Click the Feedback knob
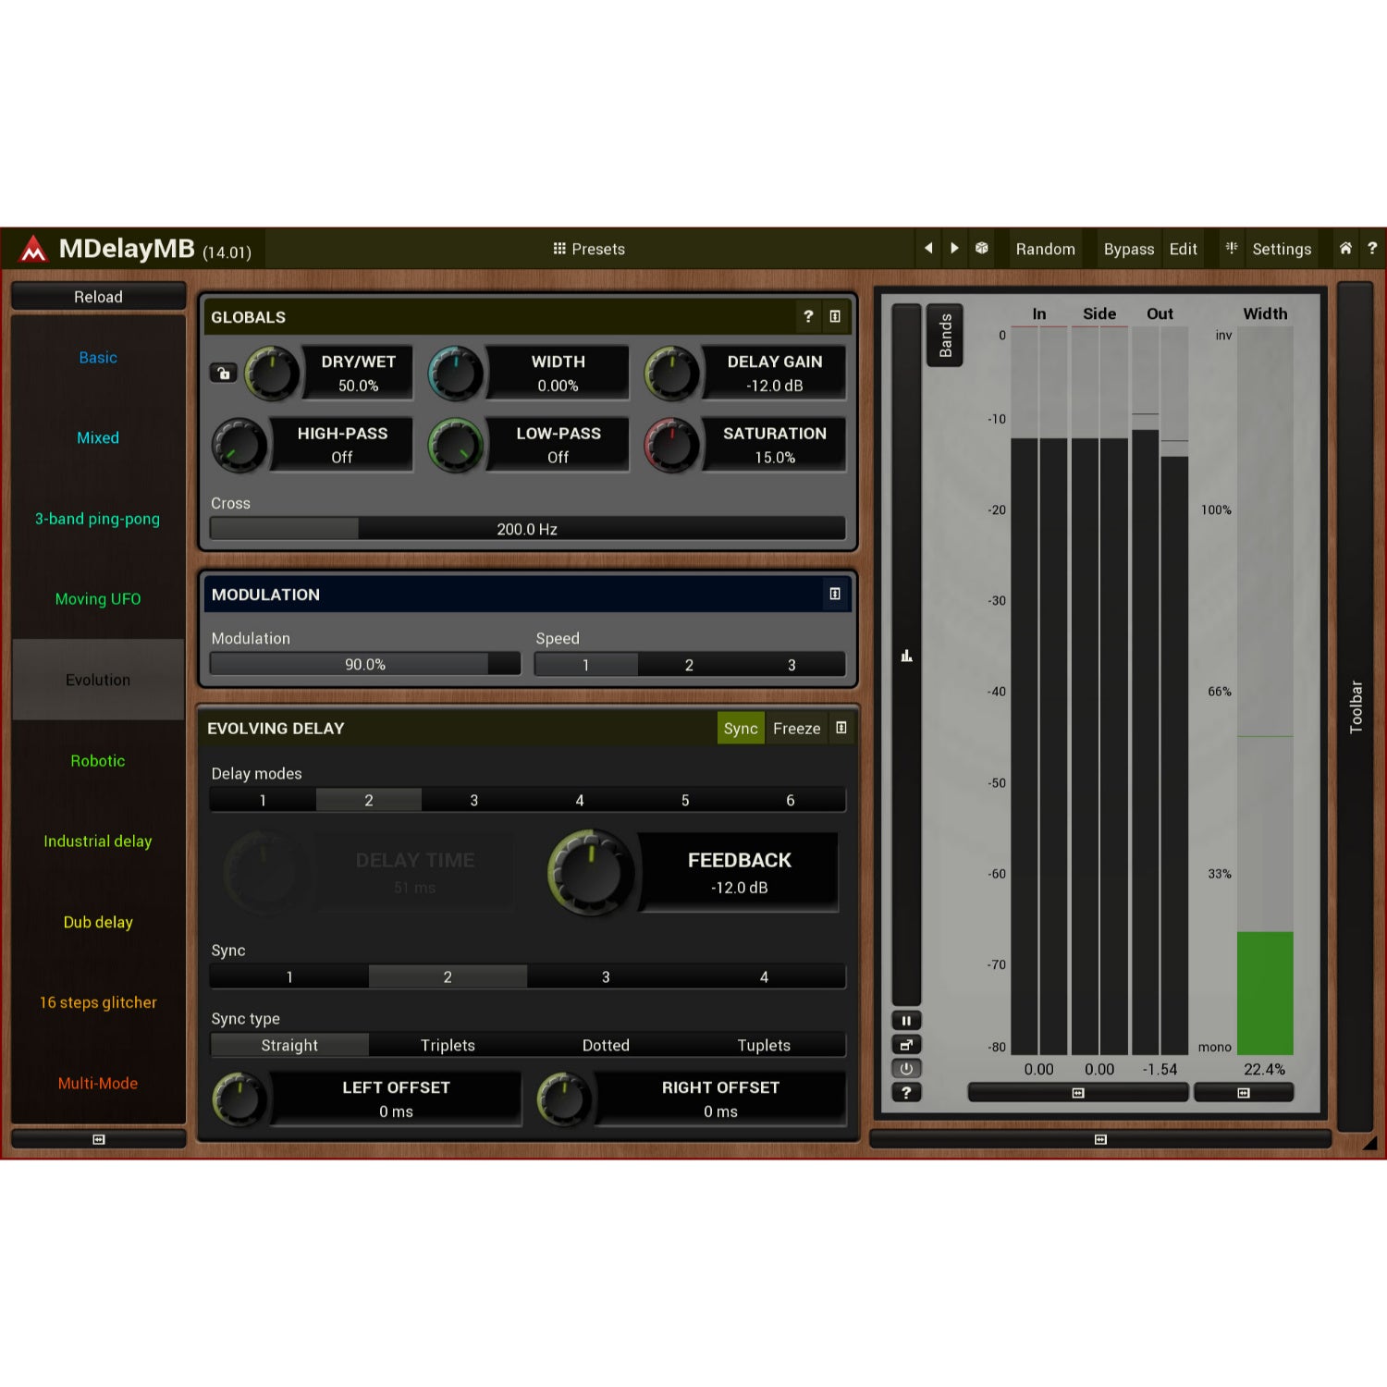The image size is (1387, 1387). pyautogui.click(x=592, y=872)
